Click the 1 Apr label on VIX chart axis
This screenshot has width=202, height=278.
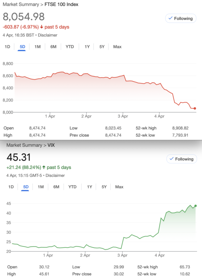coord(48,255)
